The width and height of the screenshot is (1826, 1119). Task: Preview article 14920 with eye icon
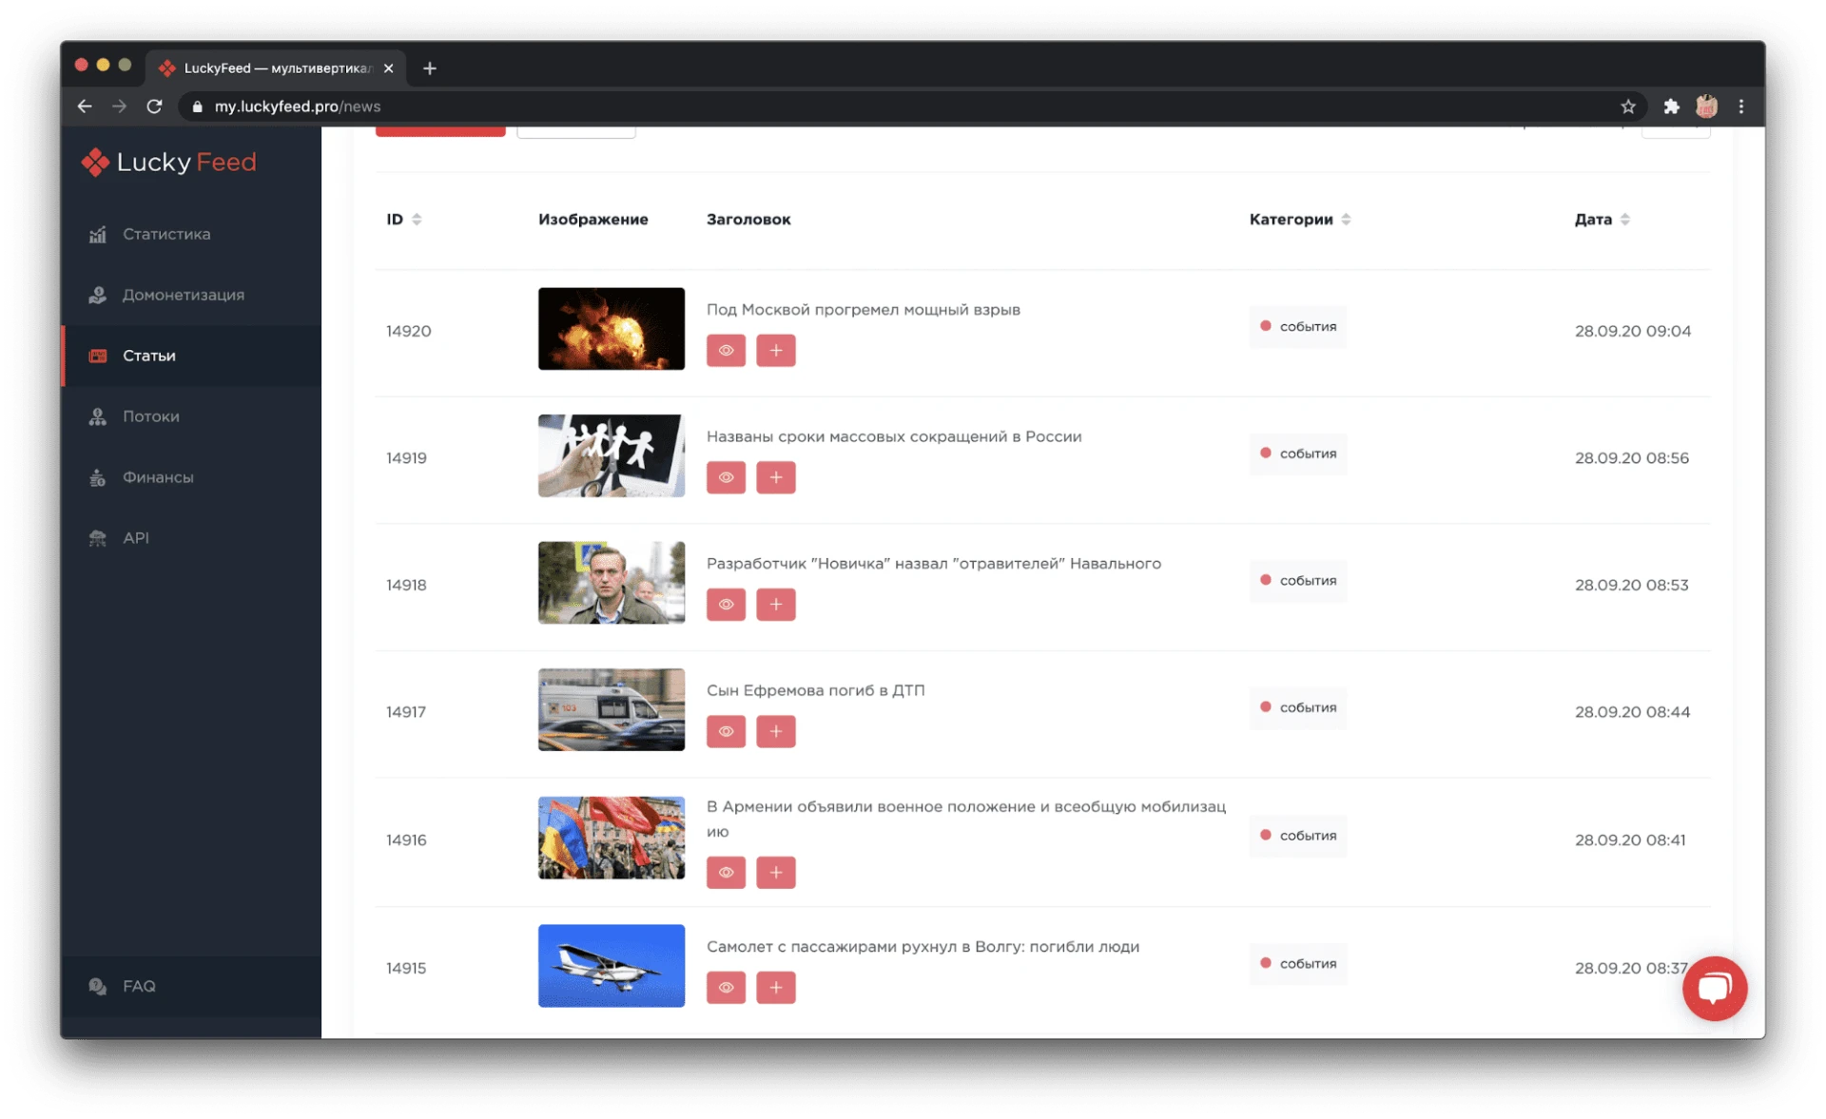(726, 351)
